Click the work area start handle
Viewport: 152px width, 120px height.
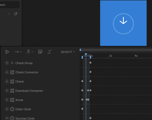(x=82, y=57)
